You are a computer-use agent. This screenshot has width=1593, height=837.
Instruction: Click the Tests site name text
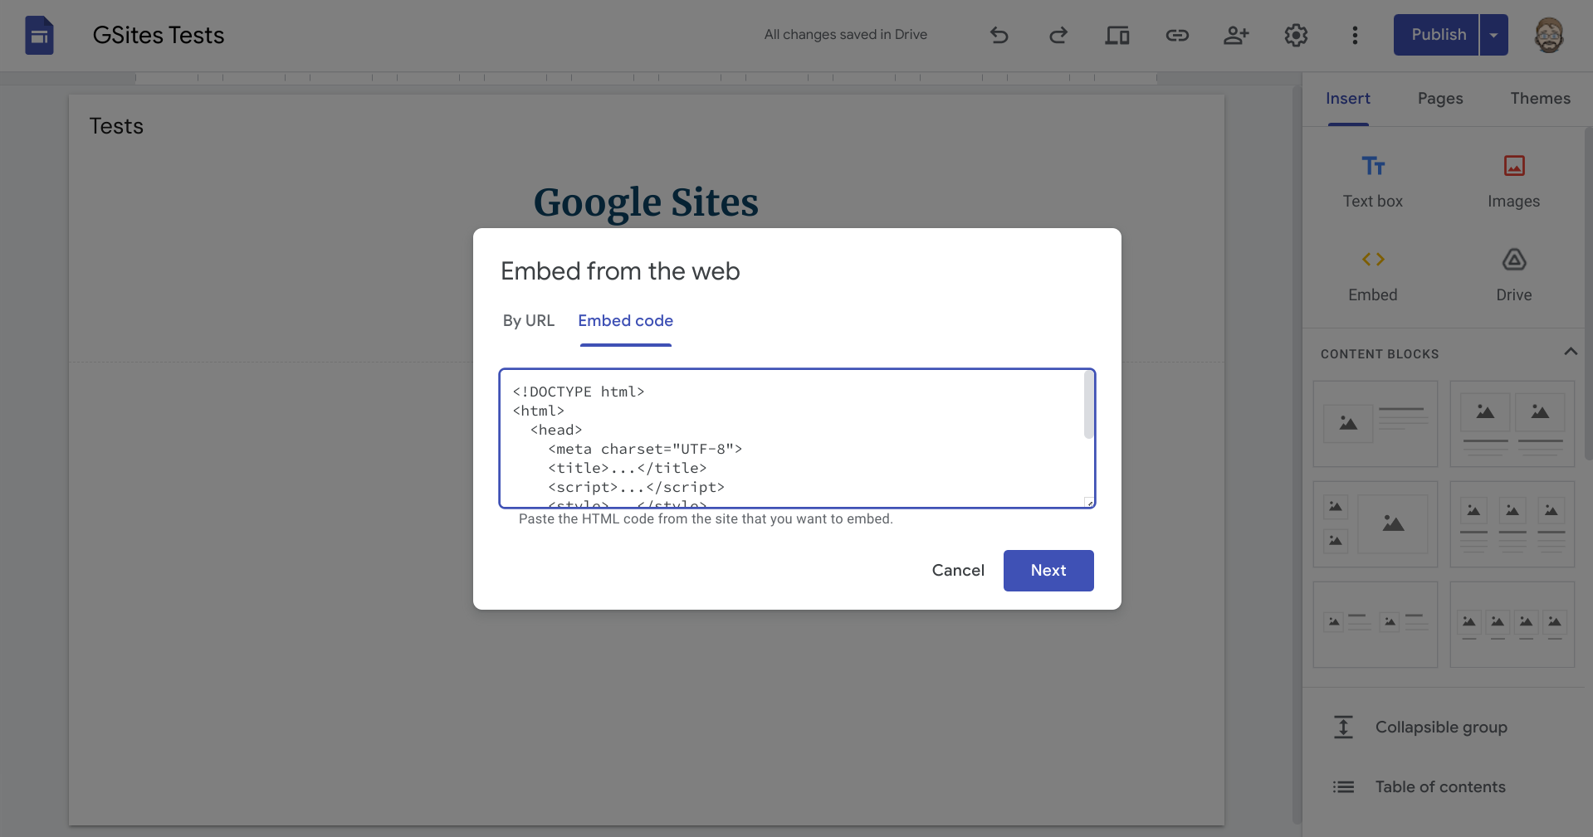tap(116, 126)
